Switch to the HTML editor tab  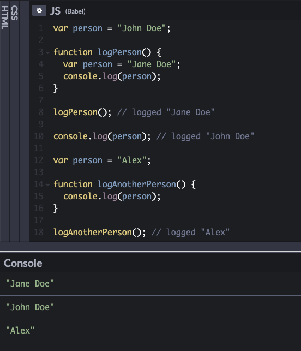[x=4, y=18]
